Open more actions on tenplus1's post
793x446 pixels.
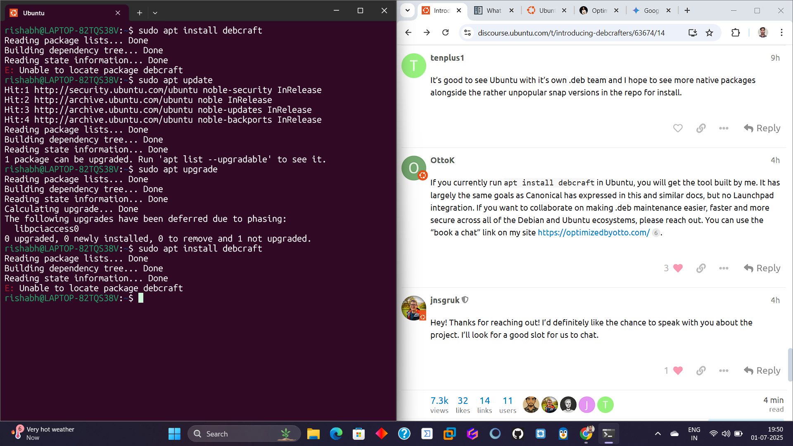pyautogui.click(x=724, y=128)
